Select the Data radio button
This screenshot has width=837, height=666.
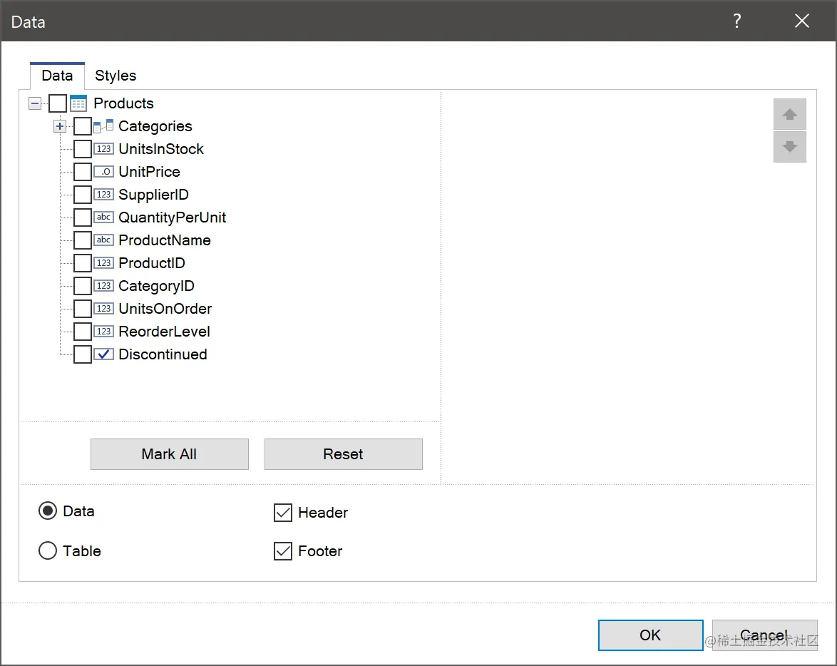[x=48, y=511]
